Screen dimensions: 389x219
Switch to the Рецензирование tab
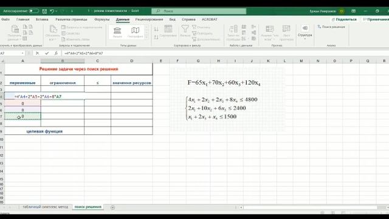[x=149, y=19]
